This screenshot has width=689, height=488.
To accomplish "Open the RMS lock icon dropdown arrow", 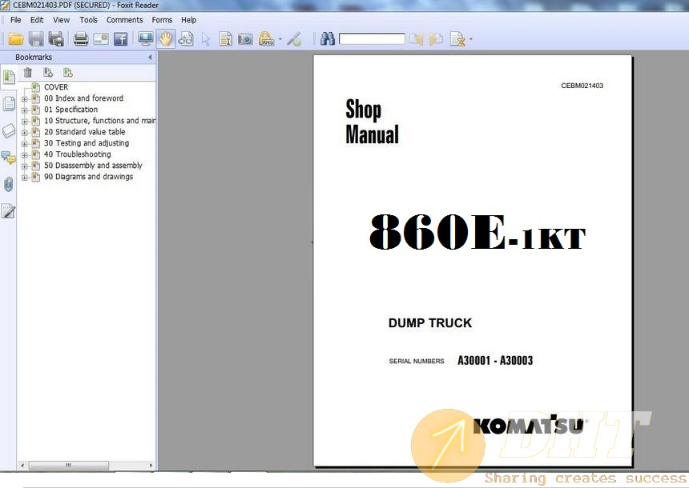I will click(280, 39).
